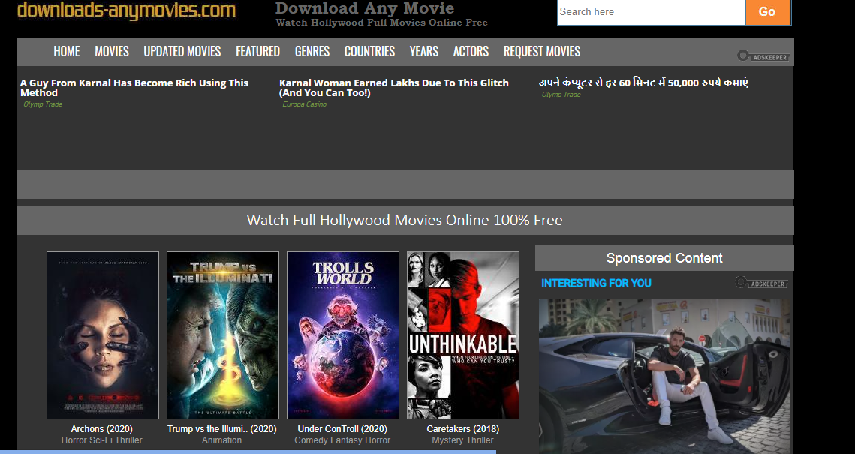Click the Download Any Movie heading
Viewport: 855px width, 454px height.
click(365, 8)
